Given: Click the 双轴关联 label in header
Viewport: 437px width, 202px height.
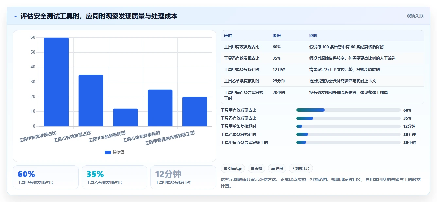Looking at the screenshot, I should click(x=415, y=16).
